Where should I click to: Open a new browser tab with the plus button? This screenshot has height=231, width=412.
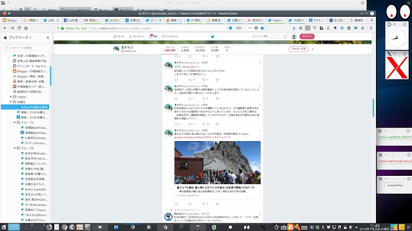pyautogui.click(x=371, y=20)
